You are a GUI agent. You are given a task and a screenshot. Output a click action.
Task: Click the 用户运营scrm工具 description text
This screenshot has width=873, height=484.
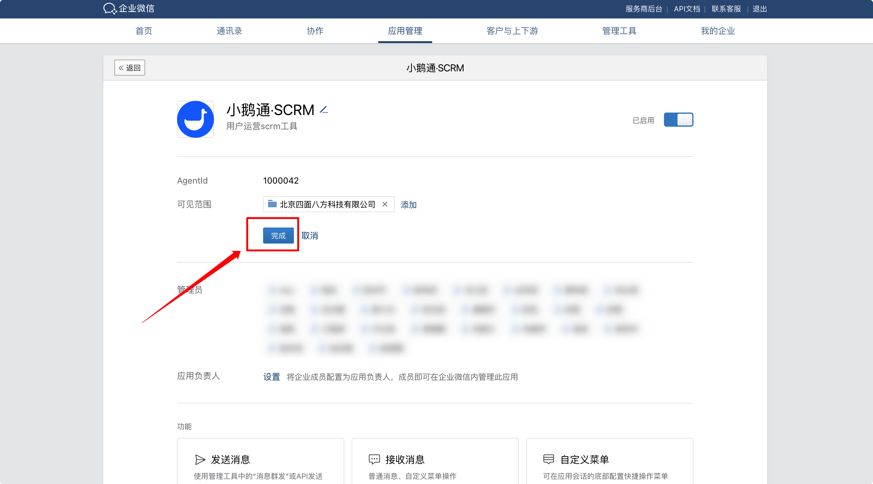coord(262,126)
